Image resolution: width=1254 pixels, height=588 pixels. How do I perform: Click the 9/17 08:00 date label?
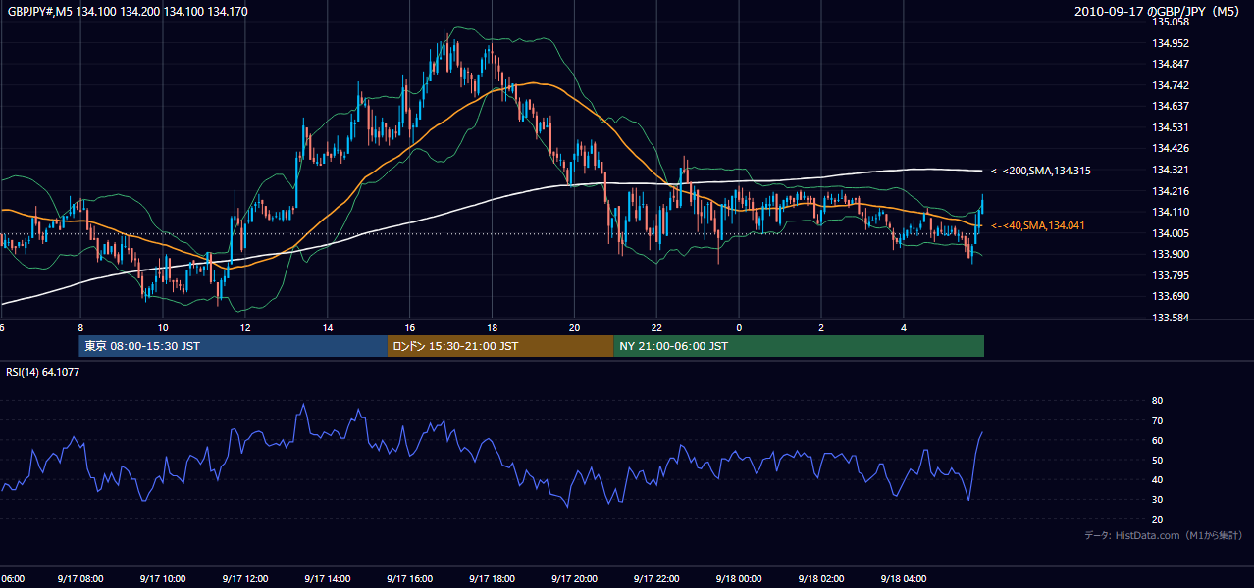80,578
